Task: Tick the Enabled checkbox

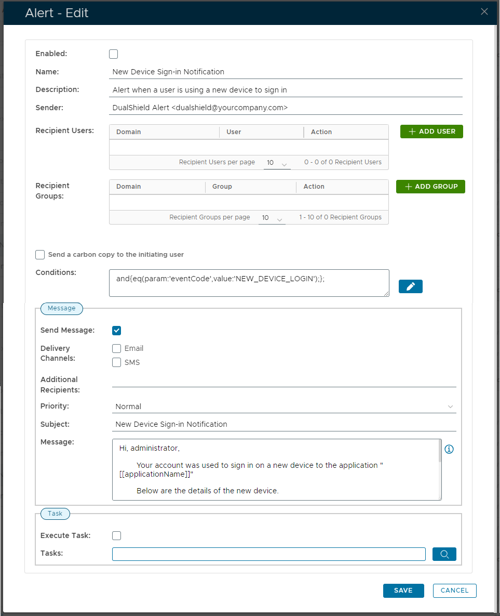Action: point(114,54)
